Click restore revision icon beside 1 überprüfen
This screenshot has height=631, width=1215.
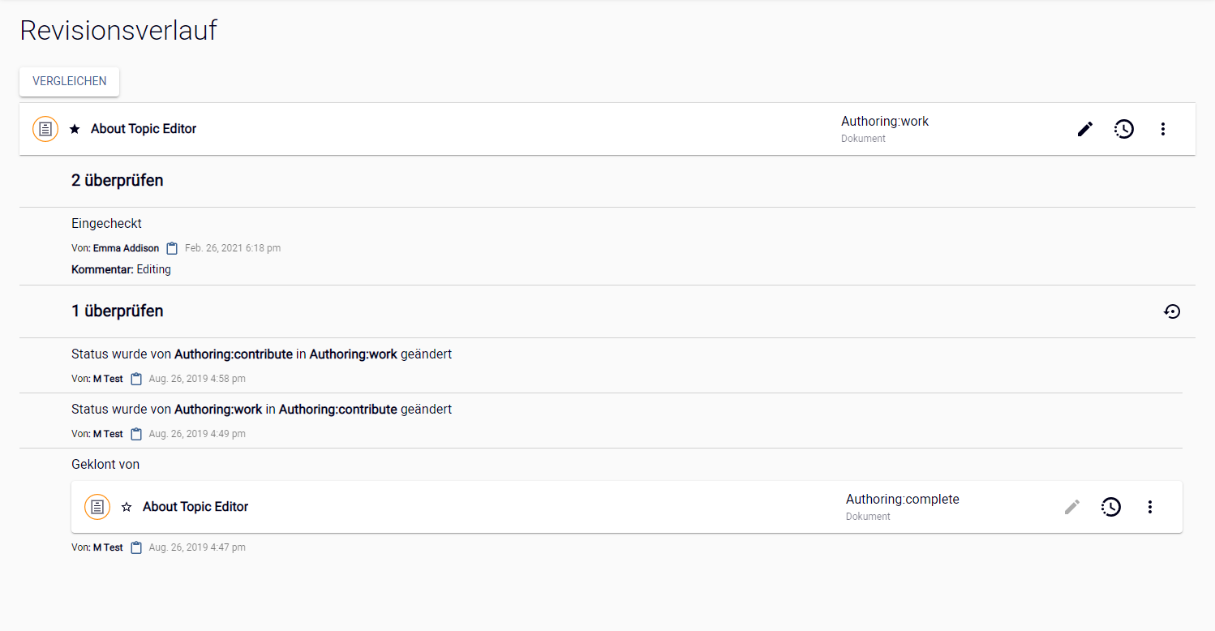point(1172,311)
